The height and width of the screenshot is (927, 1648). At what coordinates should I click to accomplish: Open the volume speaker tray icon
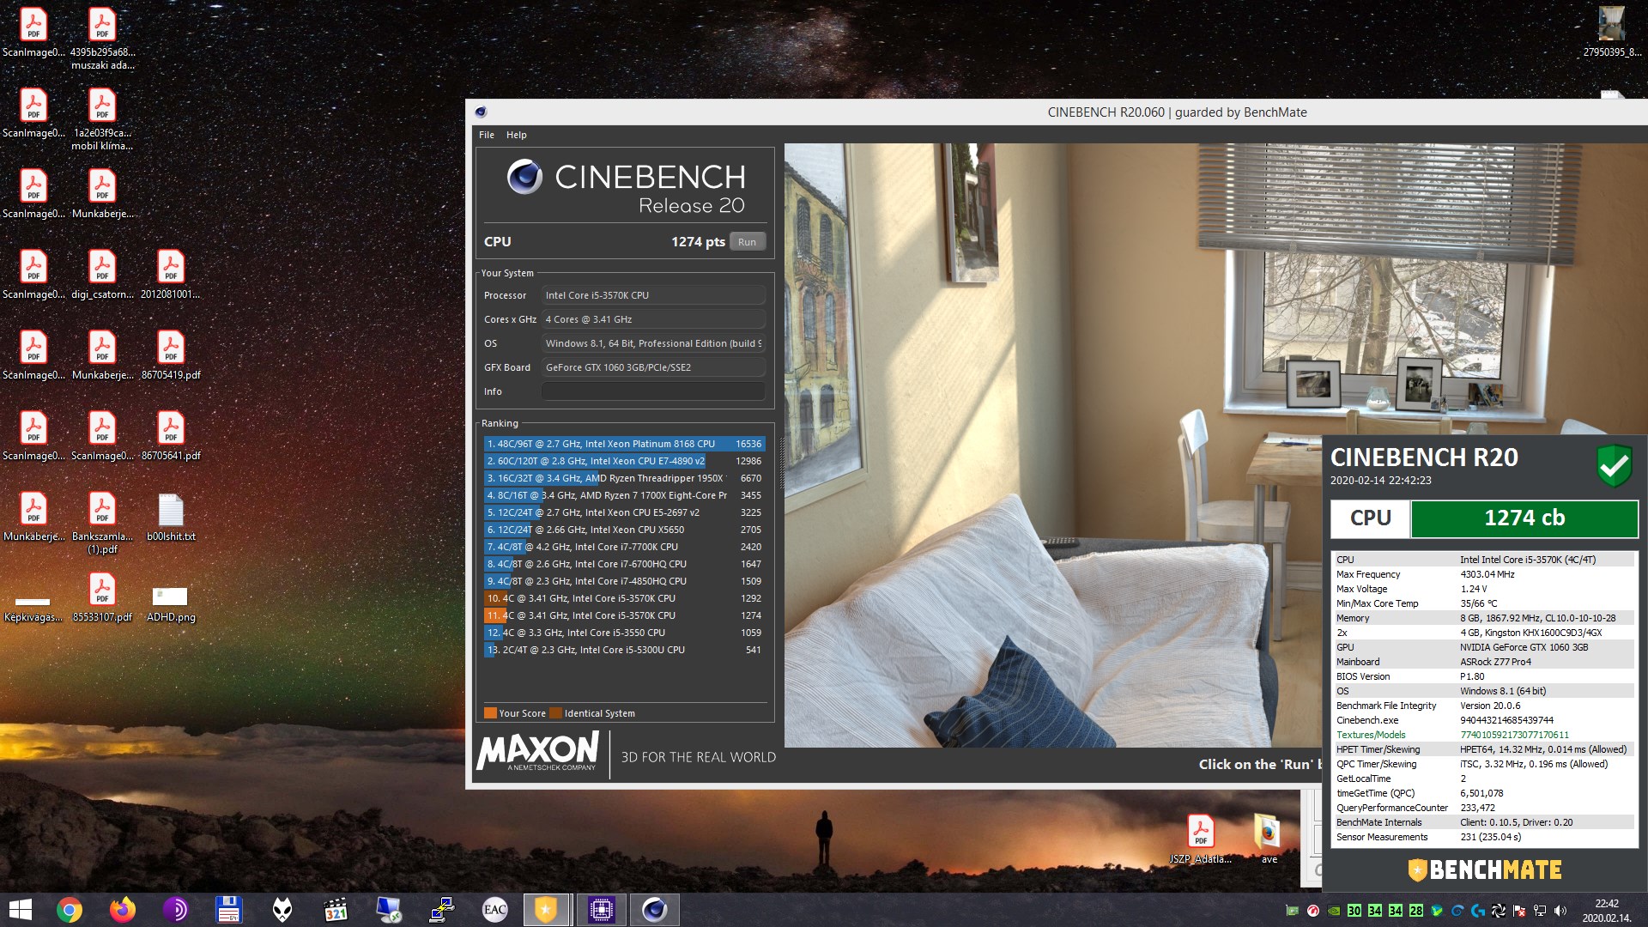click(1560, 911)
